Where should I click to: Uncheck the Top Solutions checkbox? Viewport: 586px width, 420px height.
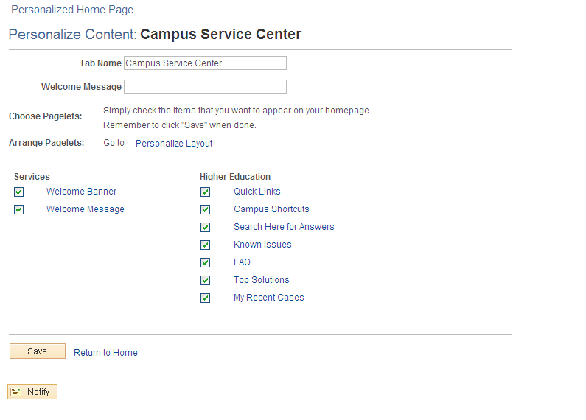205,280
